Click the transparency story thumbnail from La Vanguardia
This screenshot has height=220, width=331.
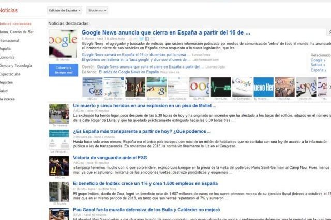(59, 140)
